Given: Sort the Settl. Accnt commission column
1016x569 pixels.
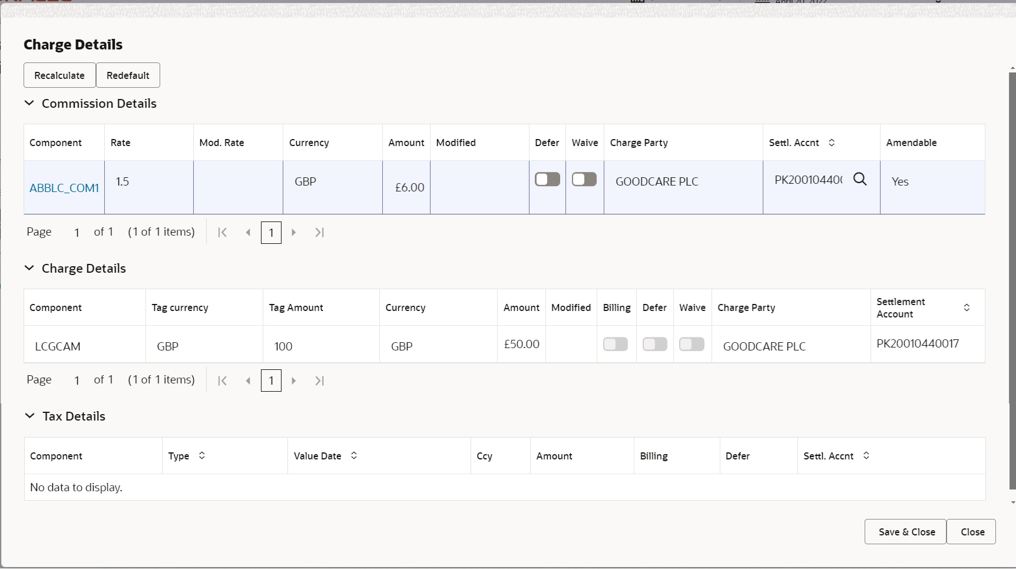Looking at the screenshot, I should pyautogui.click(x=832, y=143).
